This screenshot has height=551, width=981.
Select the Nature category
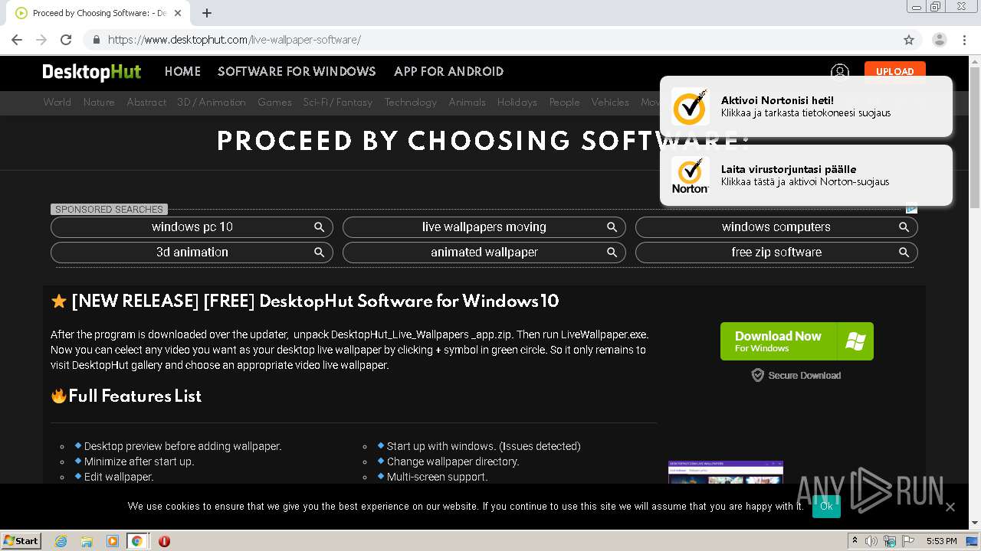pyautogui.click(x=99, y=102)
